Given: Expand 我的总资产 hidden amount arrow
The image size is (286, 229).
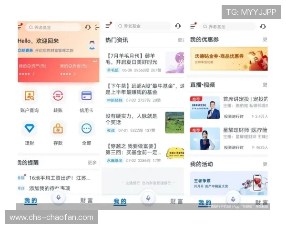Looking at the screenshot, I should (x=33, y=74).
